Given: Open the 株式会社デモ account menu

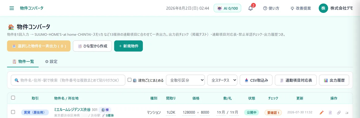Looking at the screenshot, I should click(x=336, y=8).
